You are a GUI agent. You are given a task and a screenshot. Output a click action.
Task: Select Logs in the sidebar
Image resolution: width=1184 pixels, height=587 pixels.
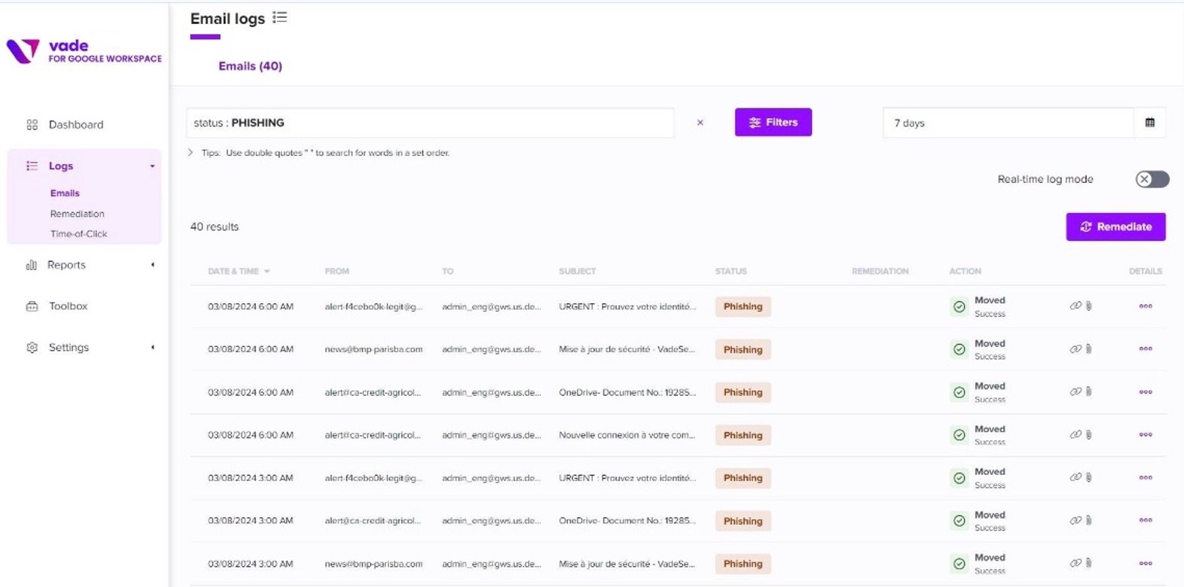[x=61, y=166]
